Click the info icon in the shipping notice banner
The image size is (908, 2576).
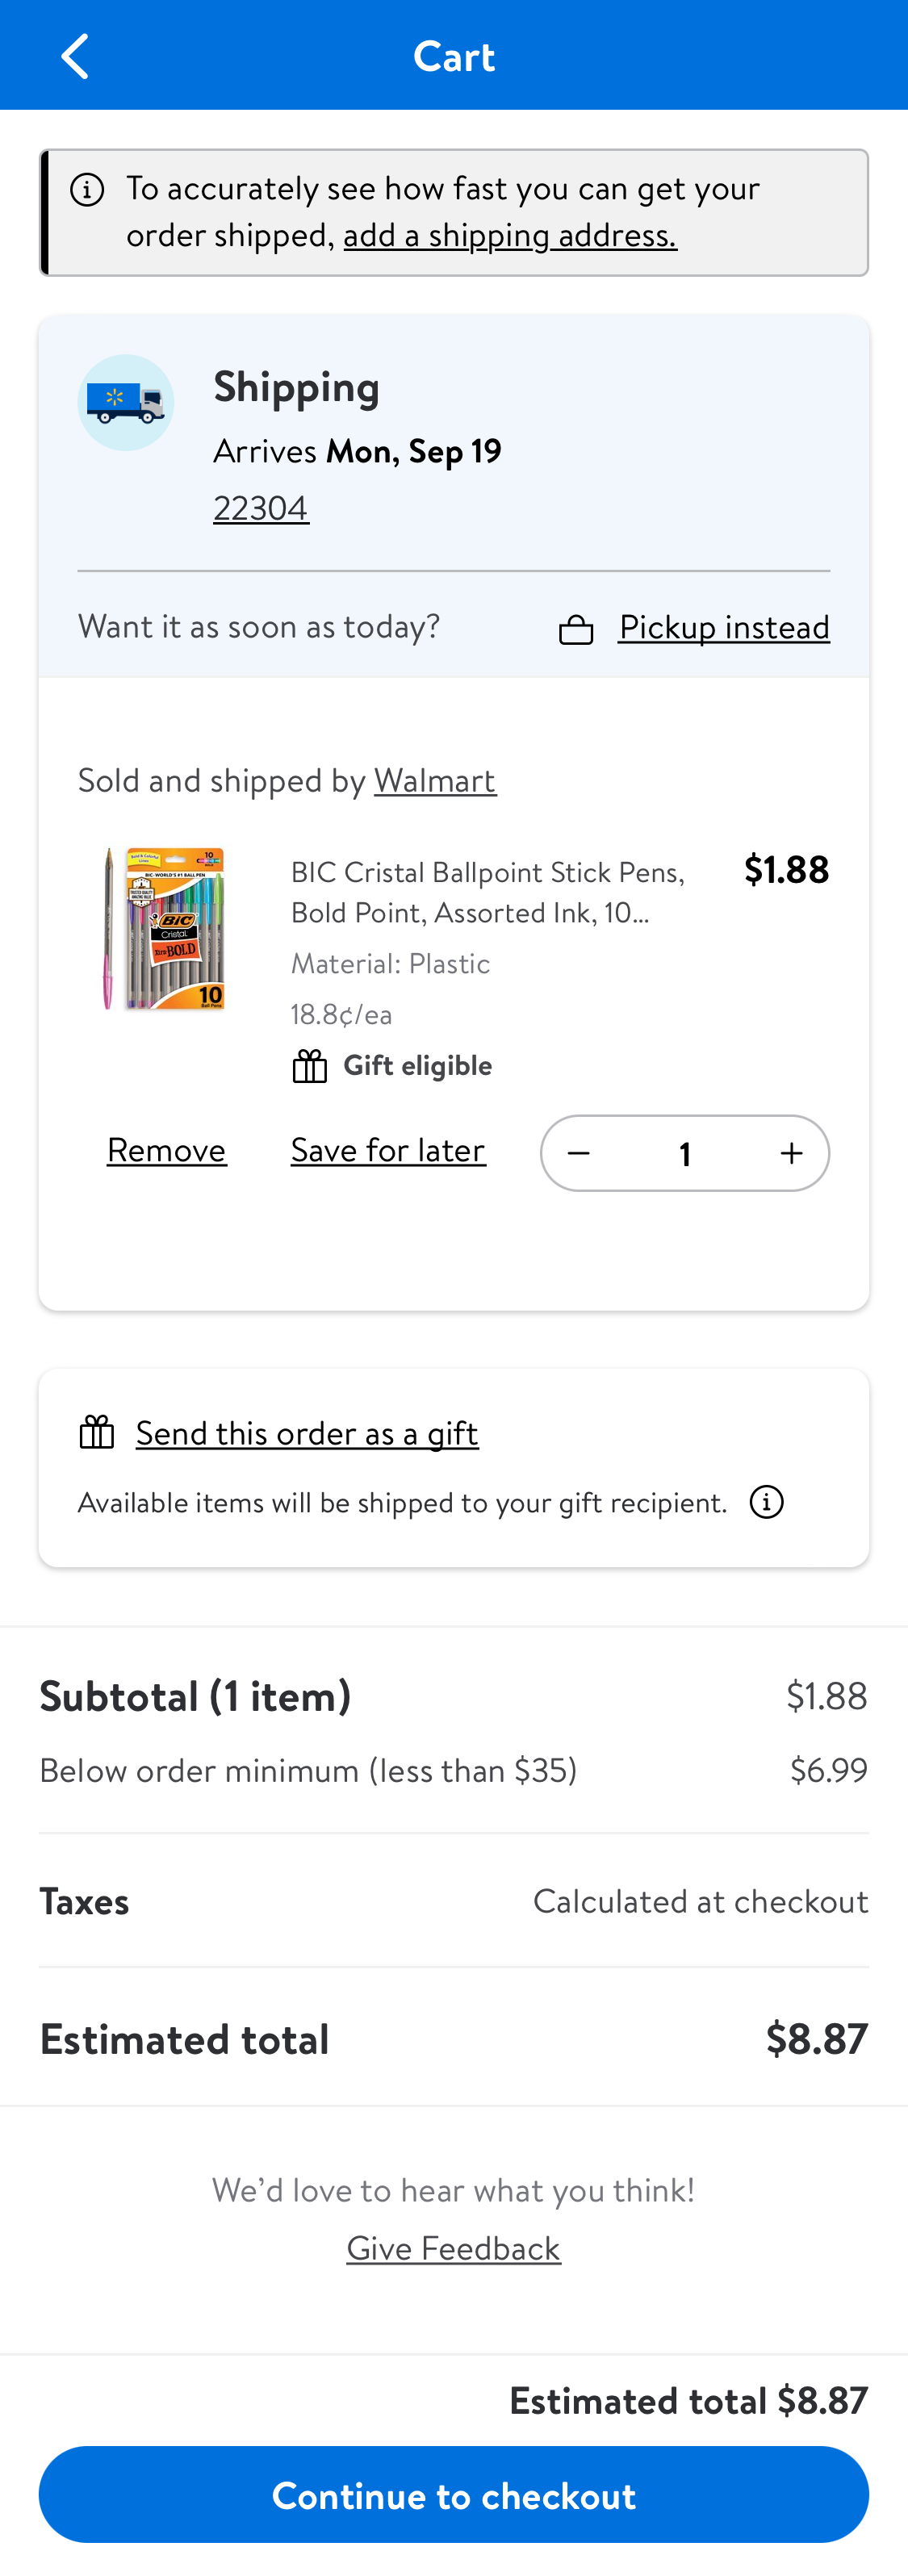[88, 189]
